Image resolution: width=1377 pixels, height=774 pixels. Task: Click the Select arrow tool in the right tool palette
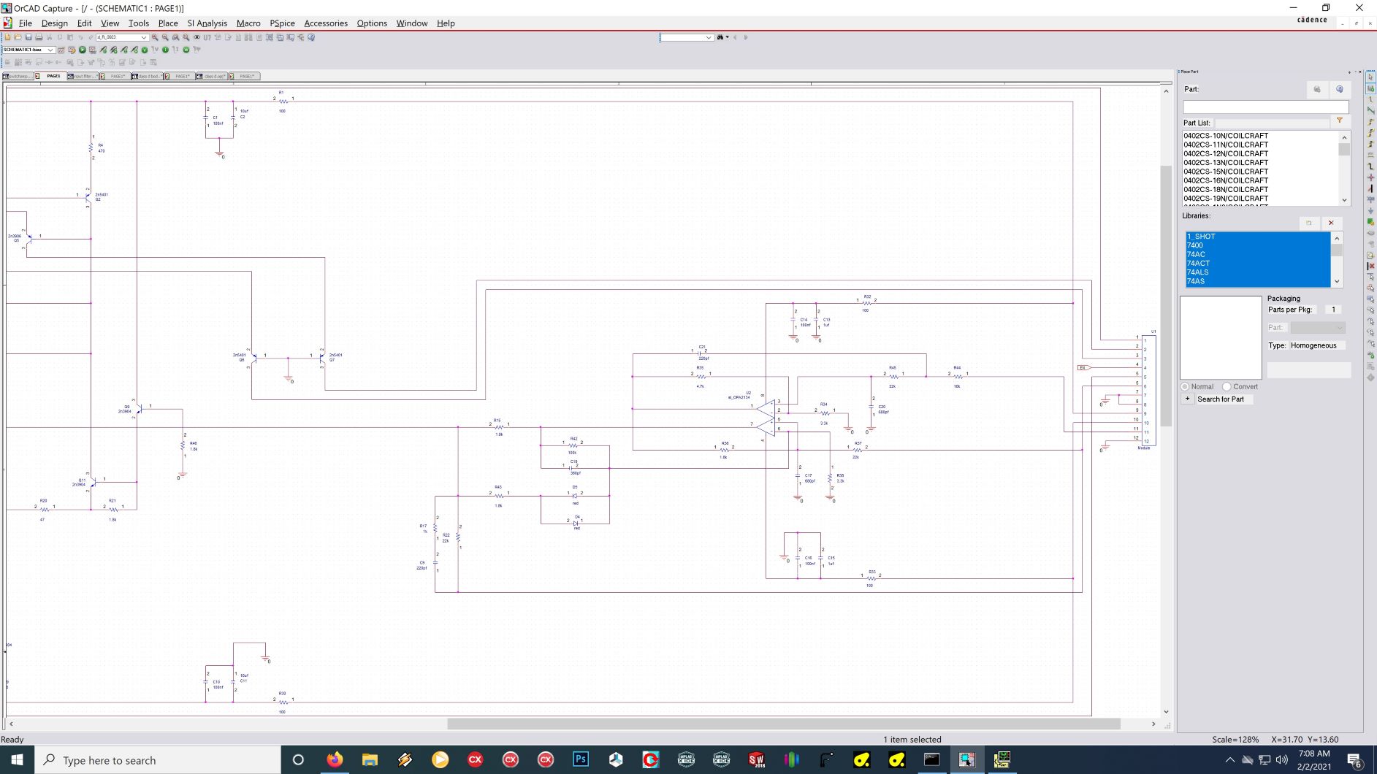1370,77
